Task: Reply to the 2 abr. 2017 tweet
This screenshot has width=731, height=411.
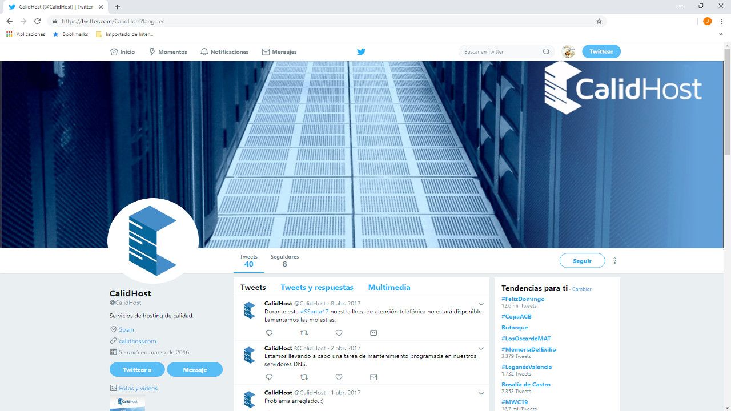Action: tap(269, 377)
